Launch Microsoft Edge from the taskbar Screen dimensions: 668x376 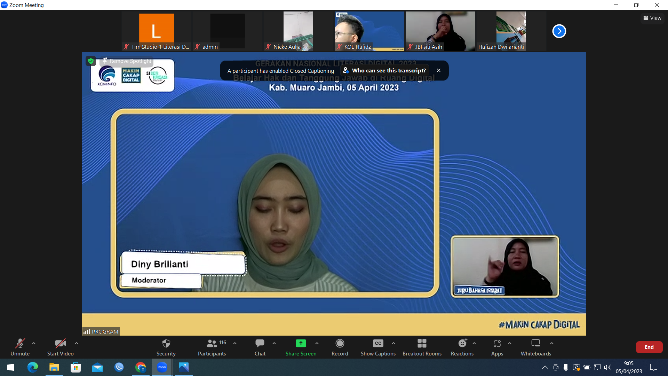[x=32, y=367]
